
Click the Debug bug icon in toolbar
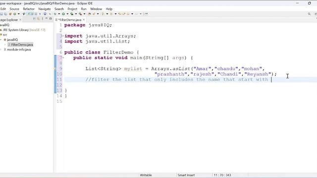click(55, 14)
